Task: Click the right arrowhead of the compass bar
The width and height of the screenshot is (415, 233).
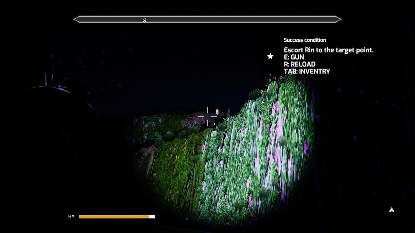Action: [x=339, y=19]
